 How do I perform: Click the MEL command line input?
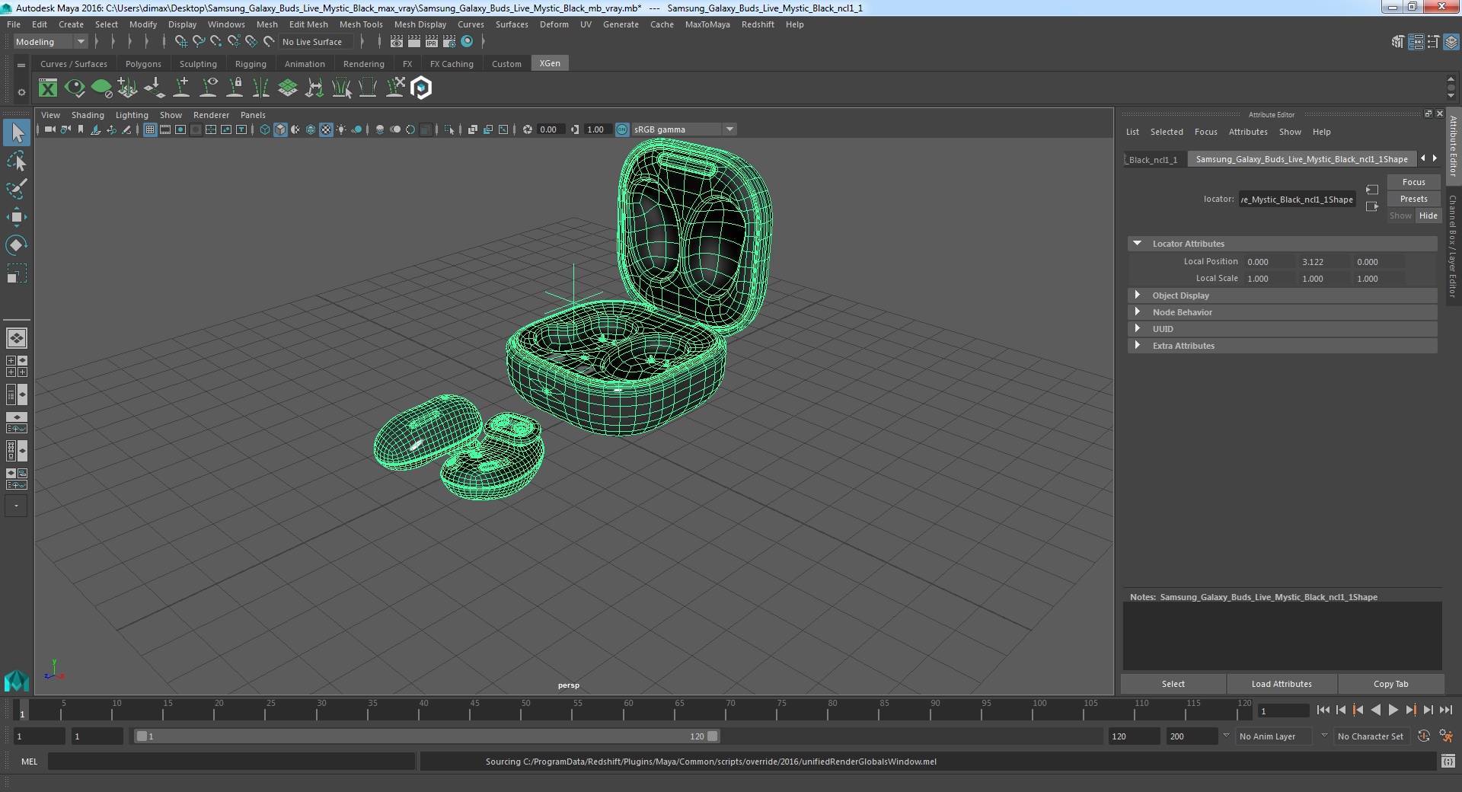pos(231,761)
